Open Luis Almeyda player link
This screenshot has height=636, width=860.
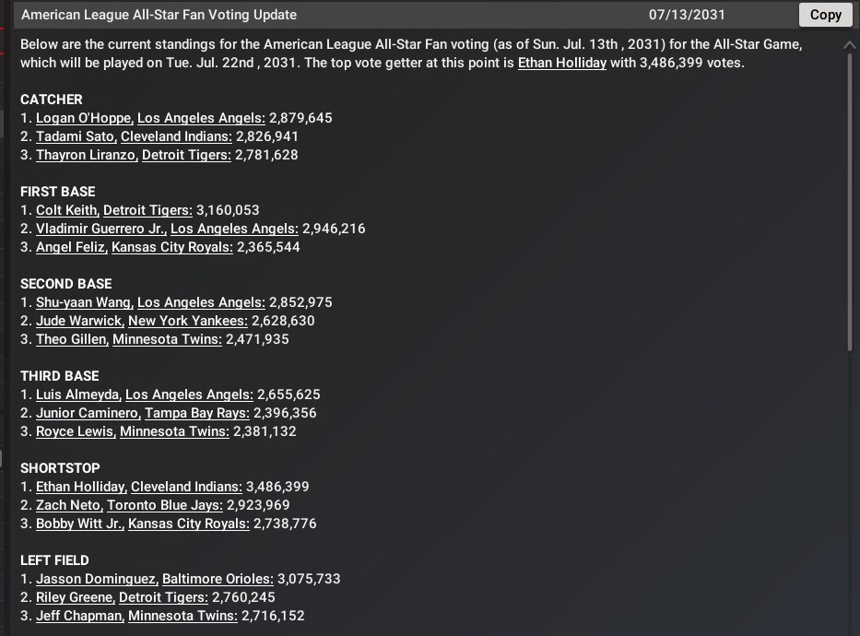click(78, 395)
